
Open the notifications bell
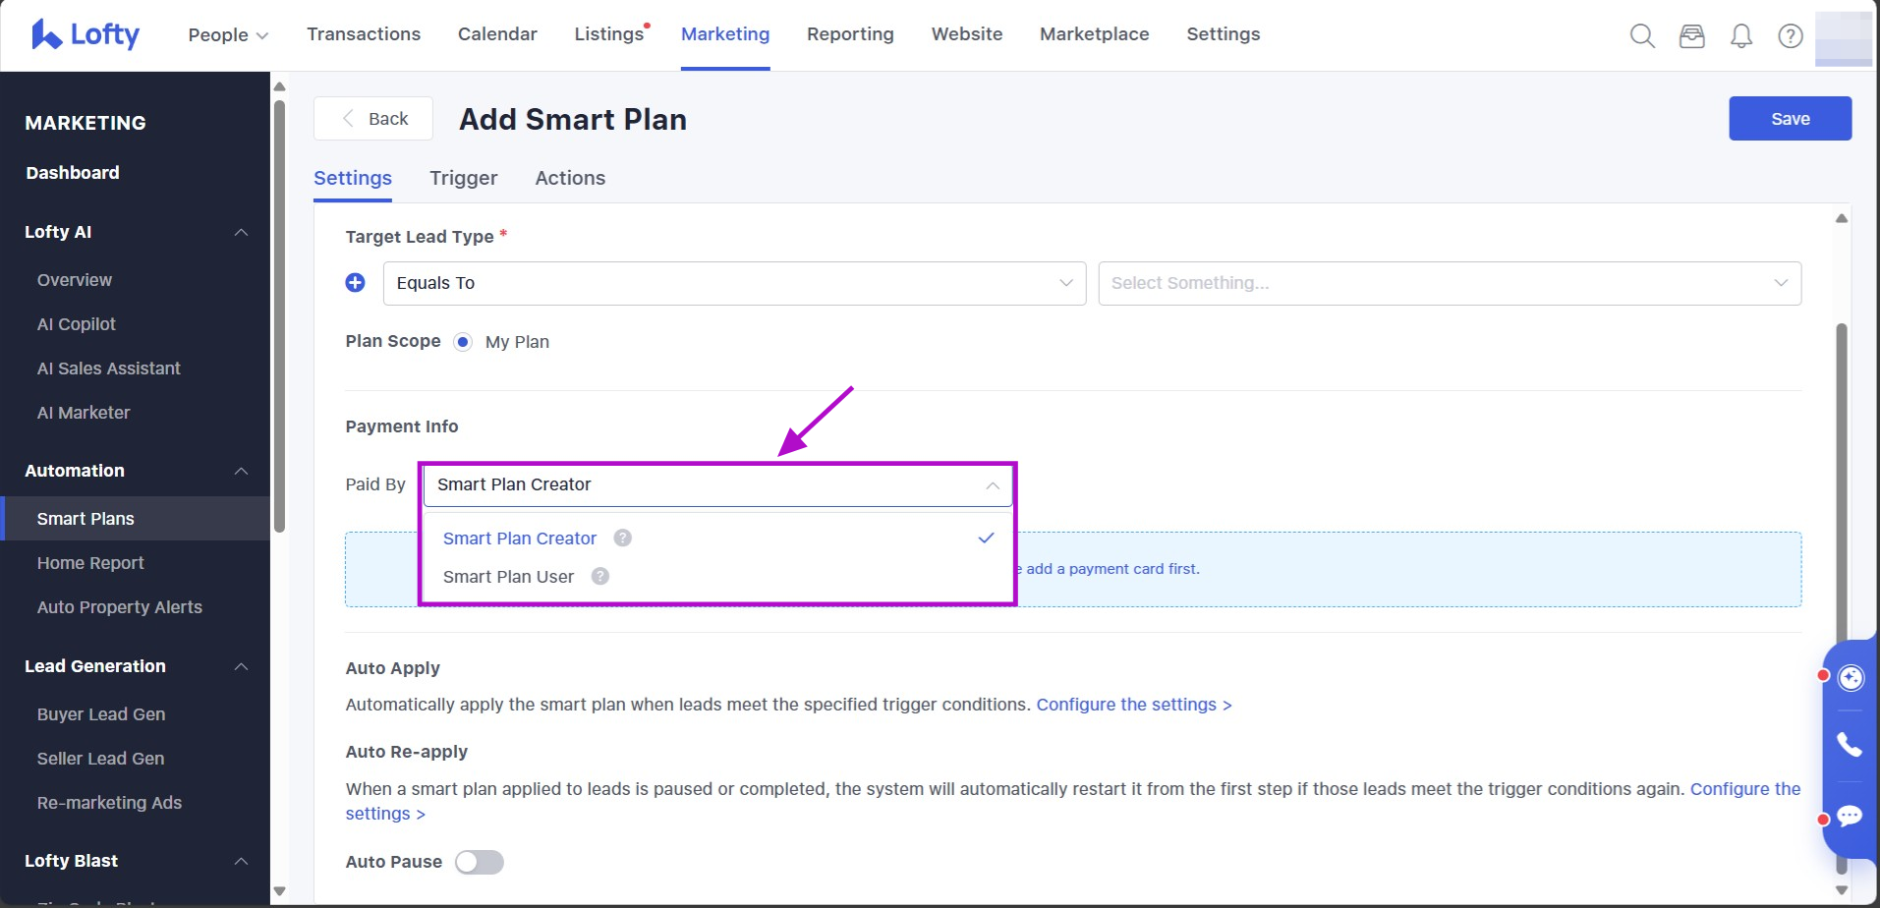click(1740, 36)
